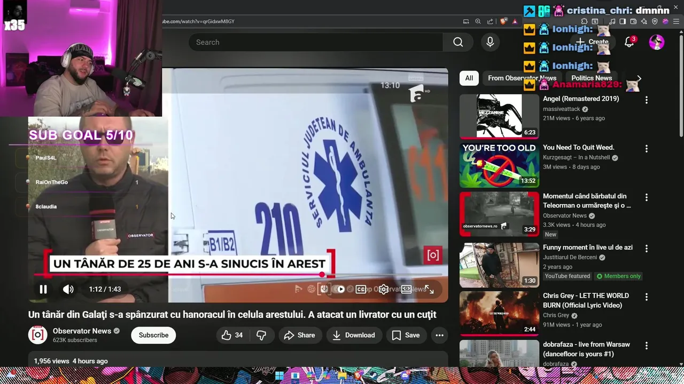Open Angel Mezzanine video thumbnail
The width and height of the screenshot is (684, 384).
499,116
